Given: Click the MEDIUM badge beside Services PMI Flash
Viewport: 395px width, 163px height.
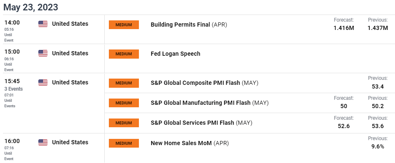Looking at the screenshot, I should pos(124,123).
